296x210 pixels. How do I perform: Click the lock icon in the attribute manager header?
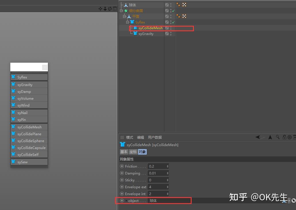[x=283, y=137]
